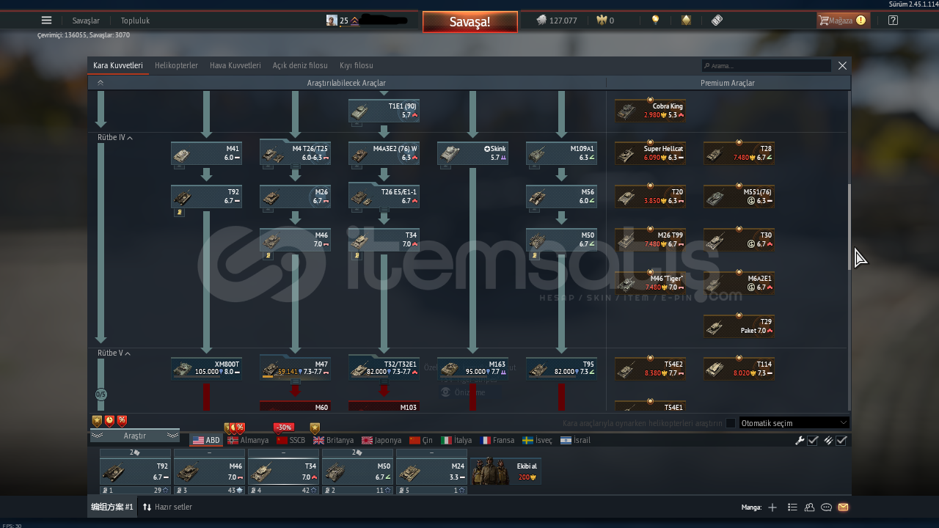Open the gold diamond premium icon
The height and width of the screenshot is (528, 939).
pyautogui.click(x=686, y=21)
